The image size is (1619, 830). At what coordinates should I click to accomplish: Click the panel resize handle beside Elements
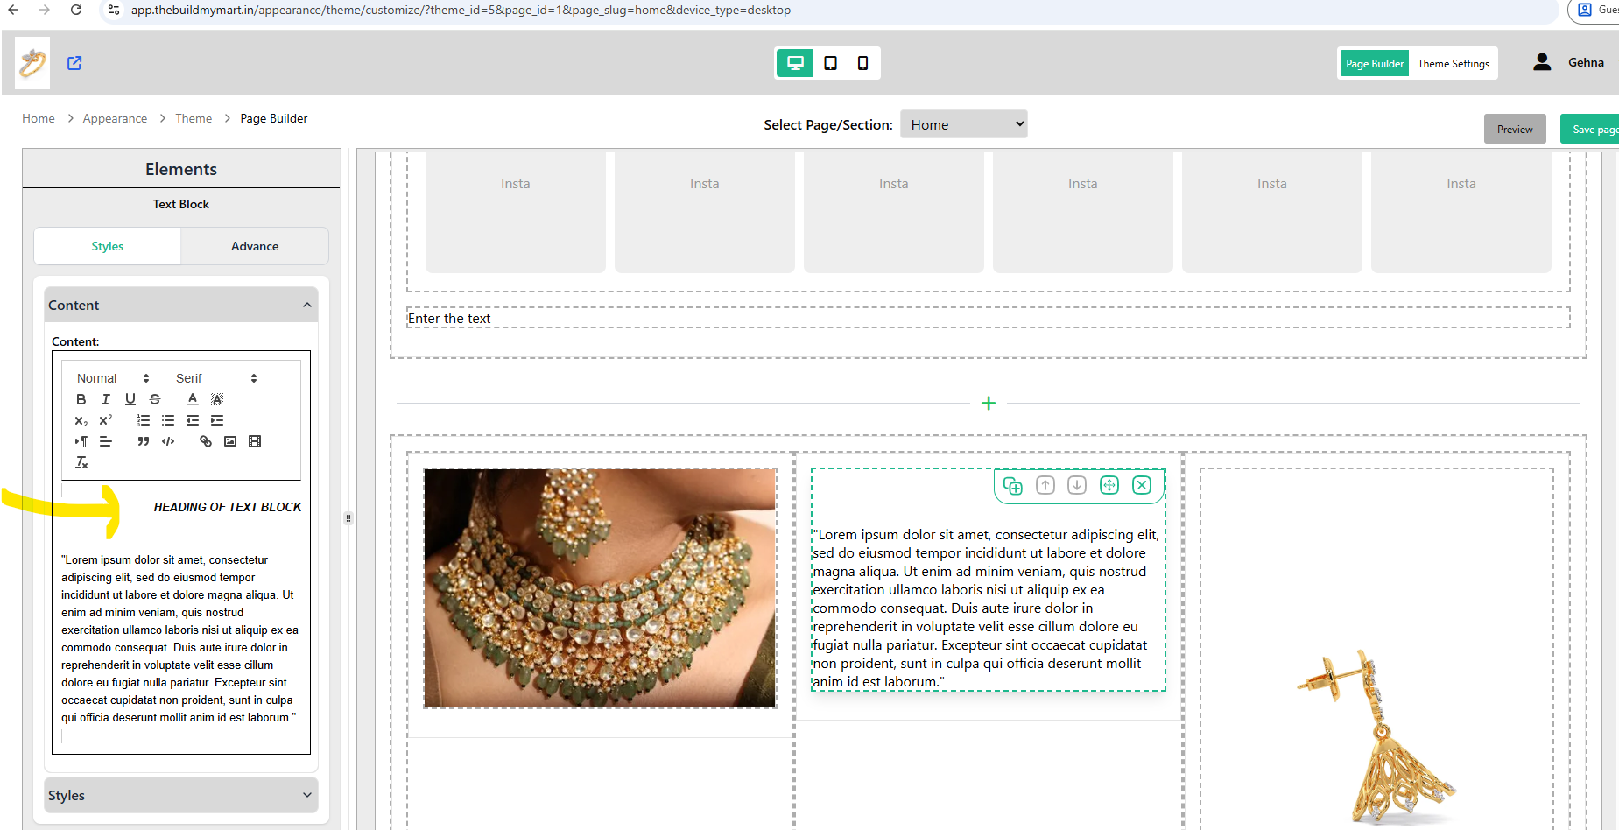click(x=348, y=517)
